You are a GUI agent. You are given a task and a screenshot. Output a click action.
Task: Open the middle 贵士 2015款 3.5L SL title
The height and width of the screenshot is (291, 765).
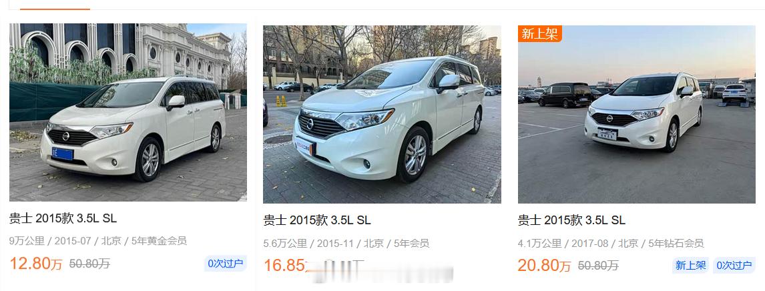click(x=317, y=220)
